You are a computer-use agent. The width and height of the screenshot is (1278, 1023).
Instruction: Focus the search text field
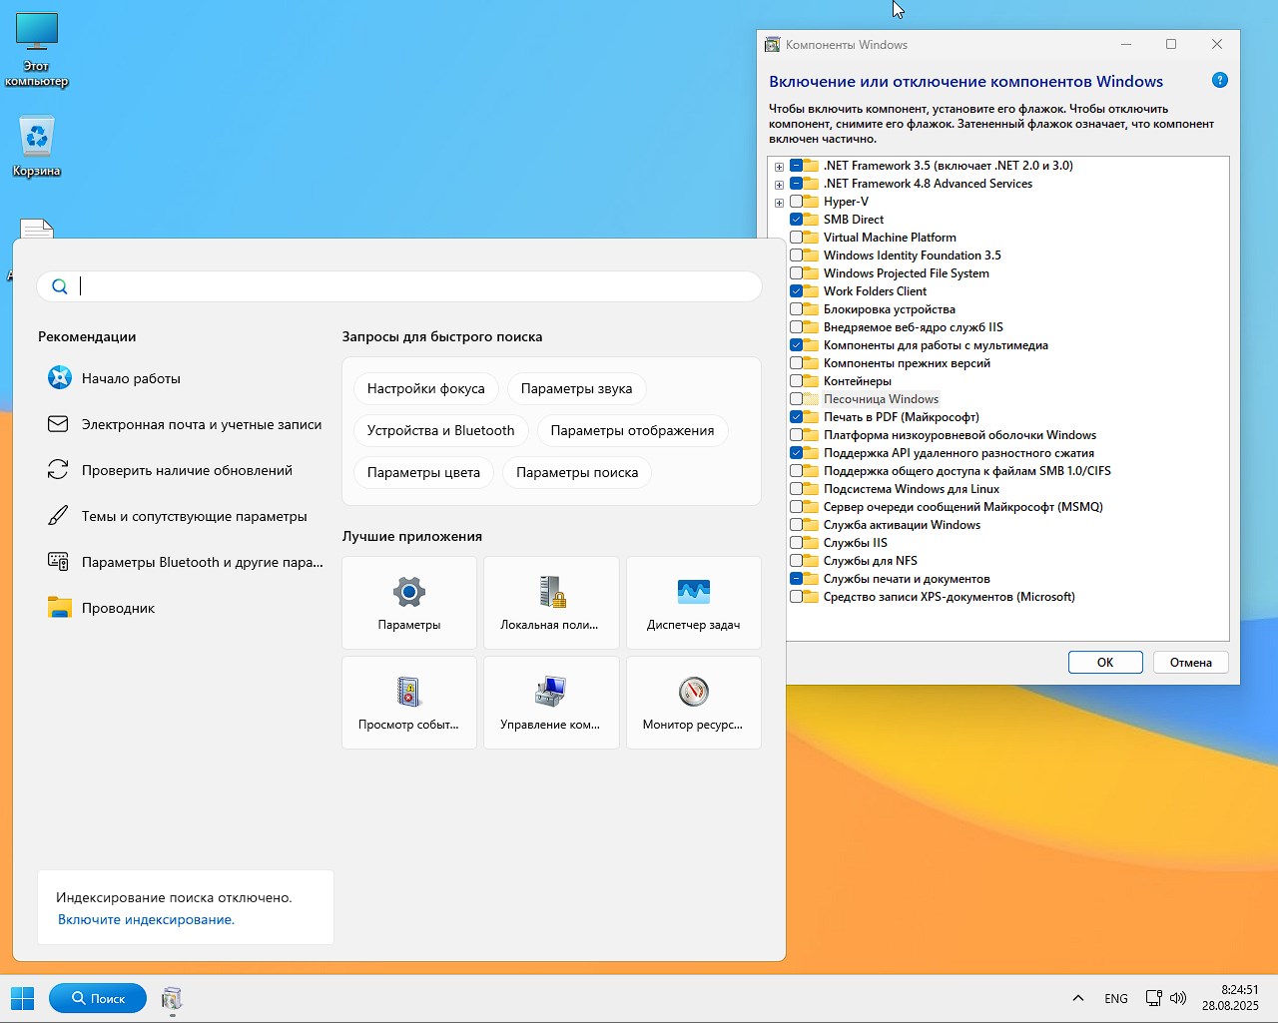click(x=399, y=286)
